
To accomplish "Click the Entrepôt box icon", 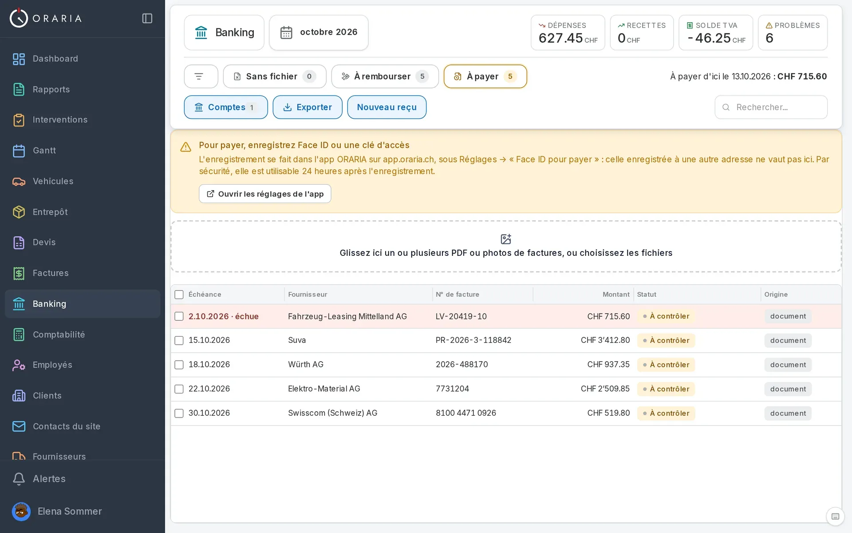I will pos(19,212).
